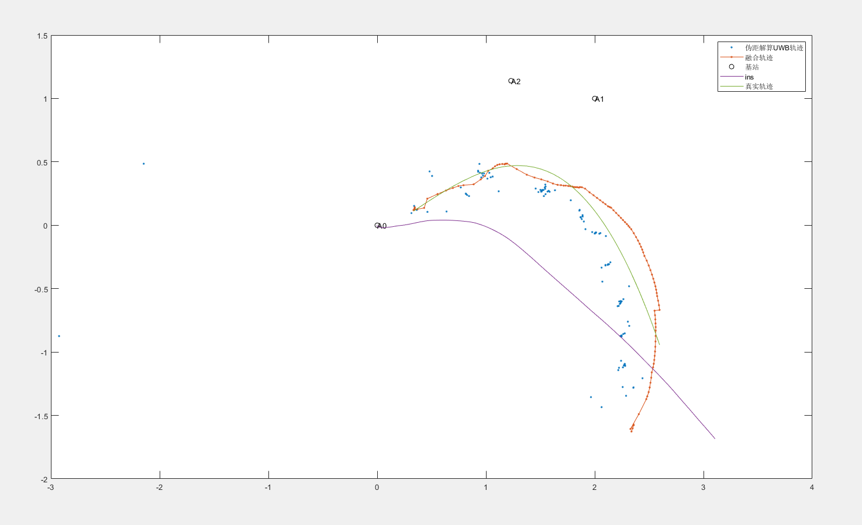
Task: Click the bottom end of orange fusion trajectory
Action: (631, 431)
